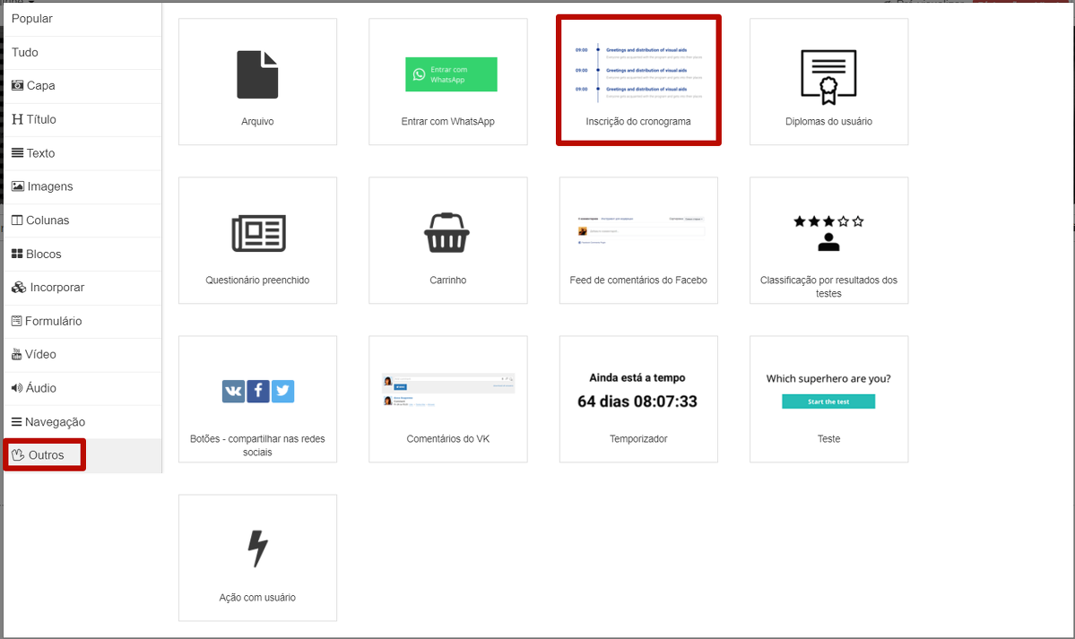Screen dimensions: 1075x639
Task: Open the Outros category
Action: coord(46,455)
